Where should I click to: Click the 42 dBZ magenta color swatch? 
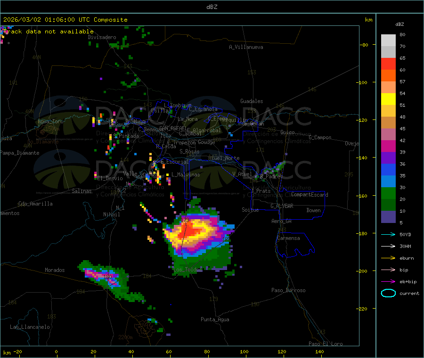click(x=388, y=146)
